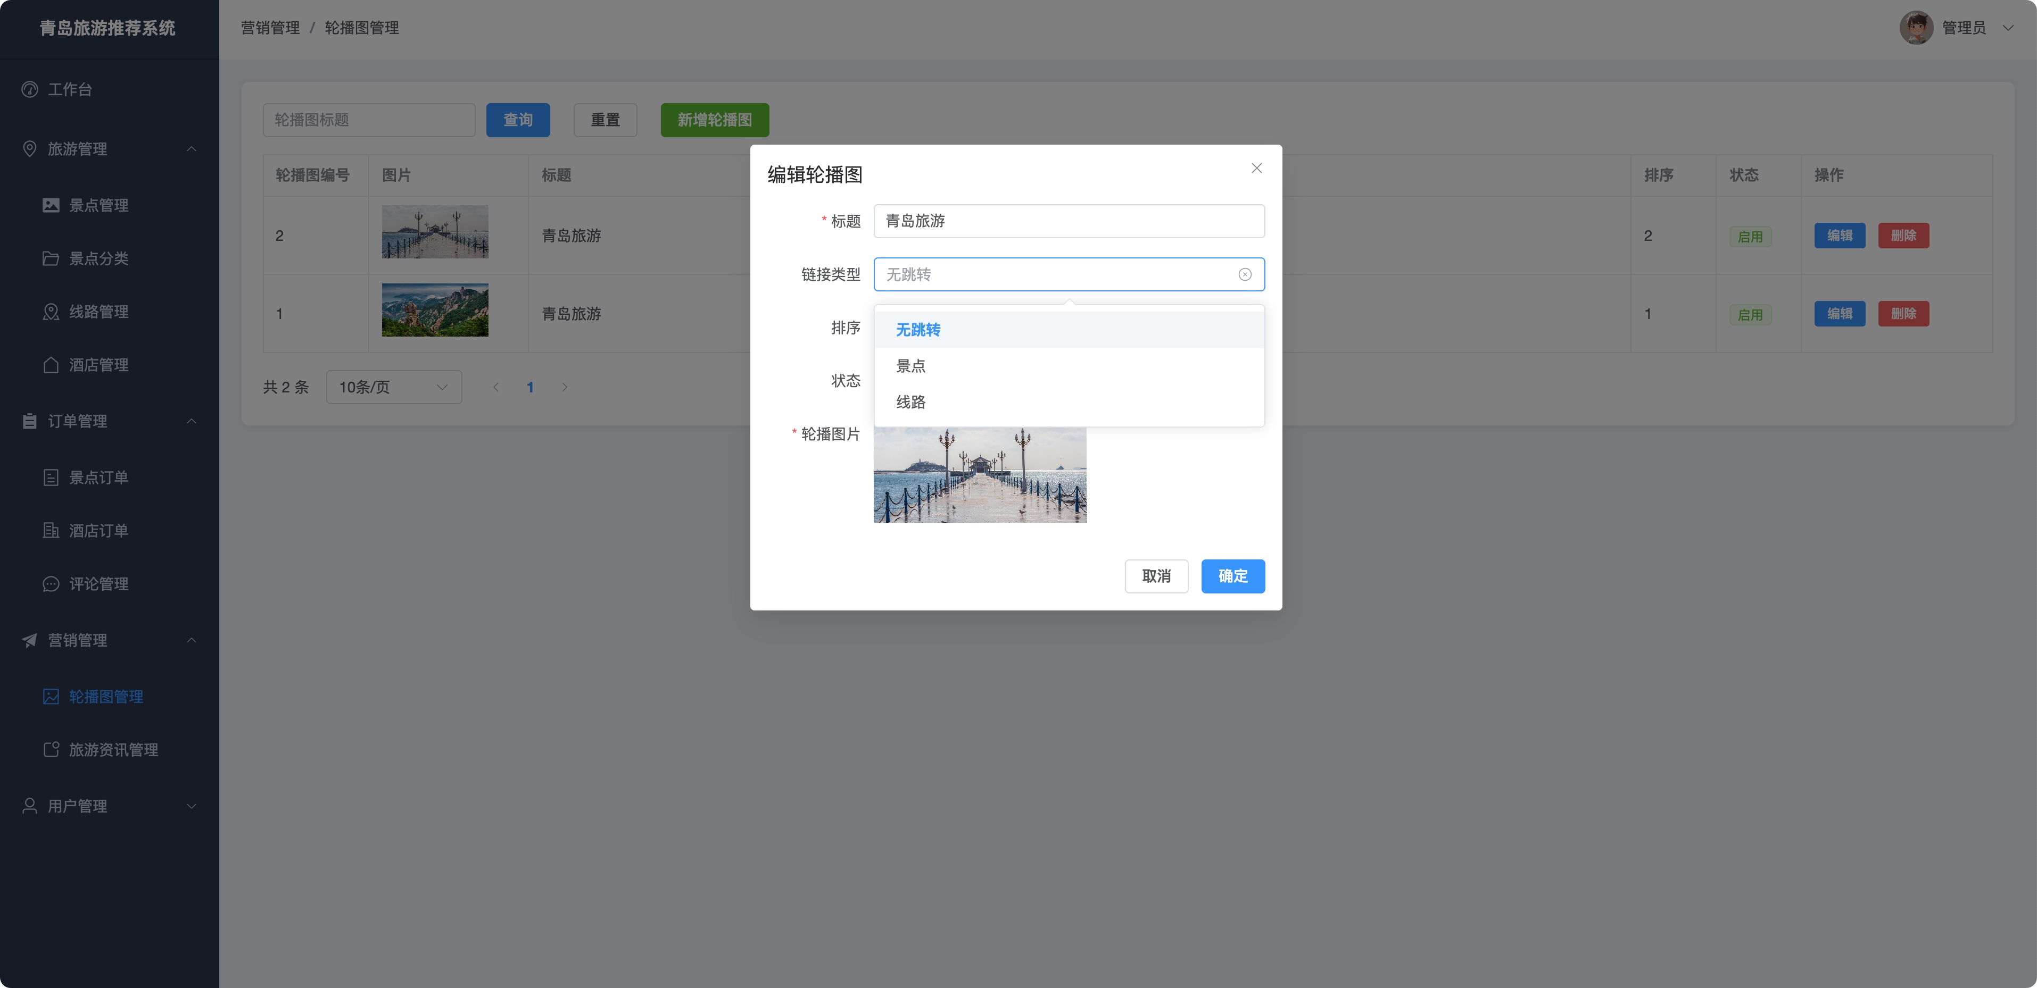Collapse the 旅游管理 menu chevron
Viewport: 2037px width, 988px height.
pyautogui.click(x=192, y=148)
